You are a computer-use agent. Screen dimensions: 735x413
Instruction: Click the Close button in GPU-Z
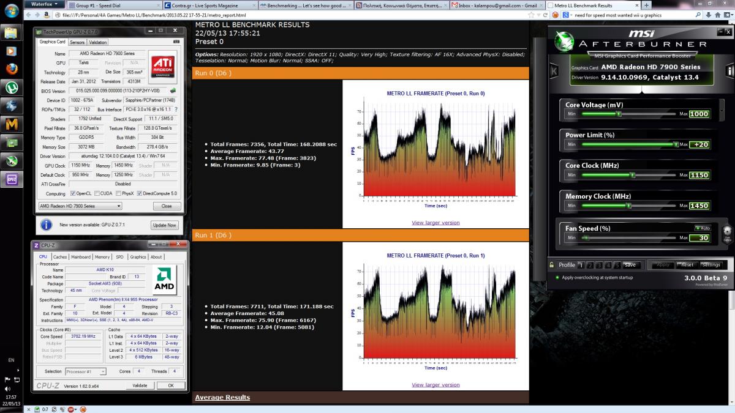pos(167,206)
